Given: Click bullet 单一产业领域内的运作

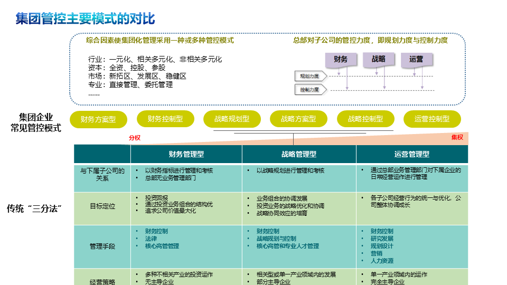Looking at the screenshot, I should click(399, 274).
